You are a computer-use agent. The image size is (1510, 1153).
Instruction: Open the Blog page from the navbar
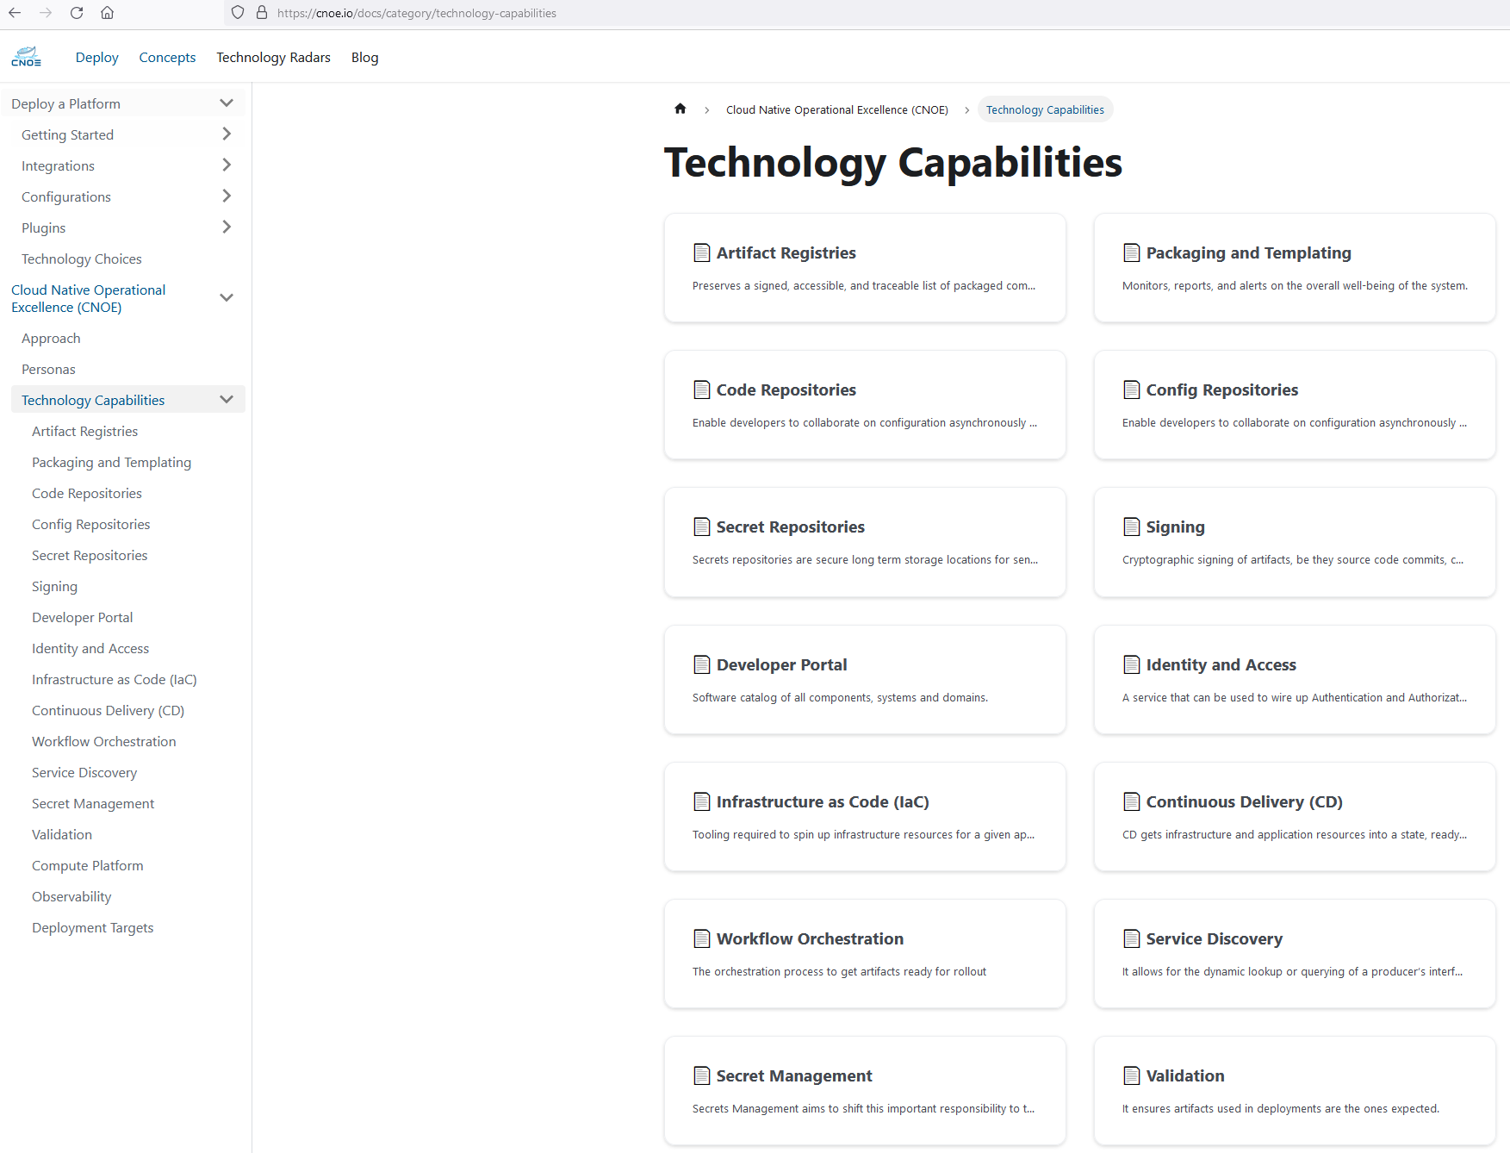tap(364, 57)
